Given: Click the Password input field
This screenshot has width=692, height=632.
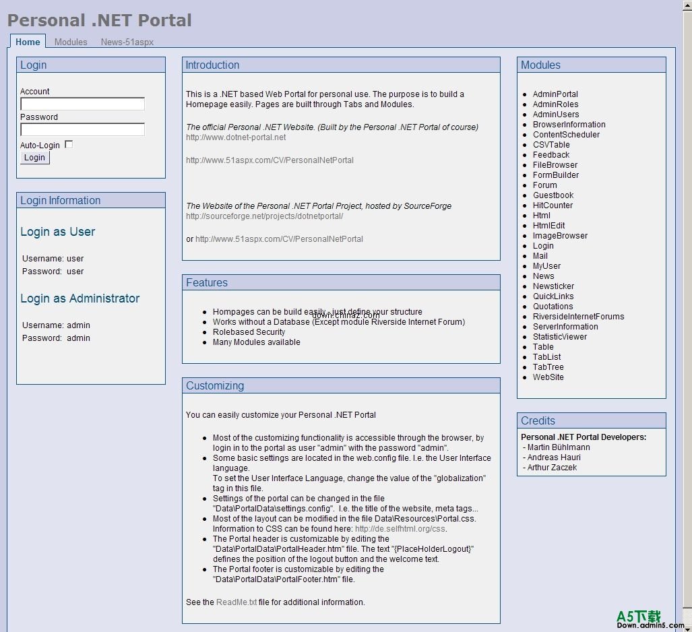Looking at the screenshot, I should click(x=82, y=129).
